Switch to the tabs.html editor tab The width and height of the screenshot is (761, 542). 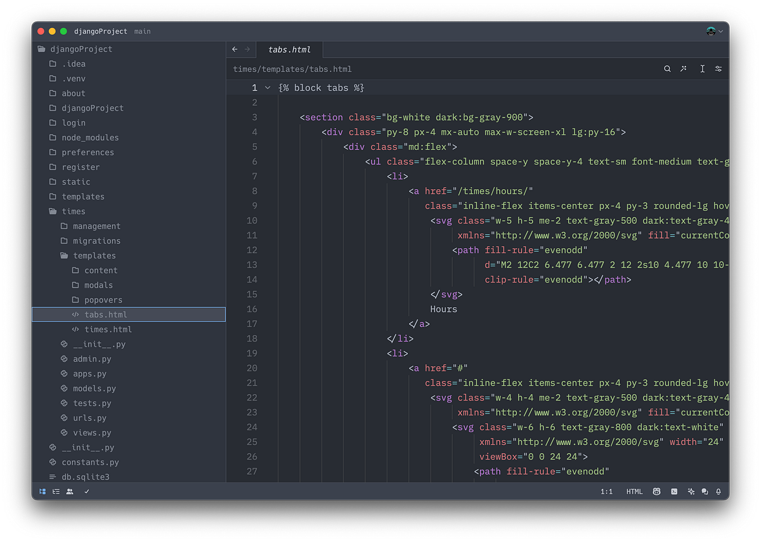coord(289,49)
